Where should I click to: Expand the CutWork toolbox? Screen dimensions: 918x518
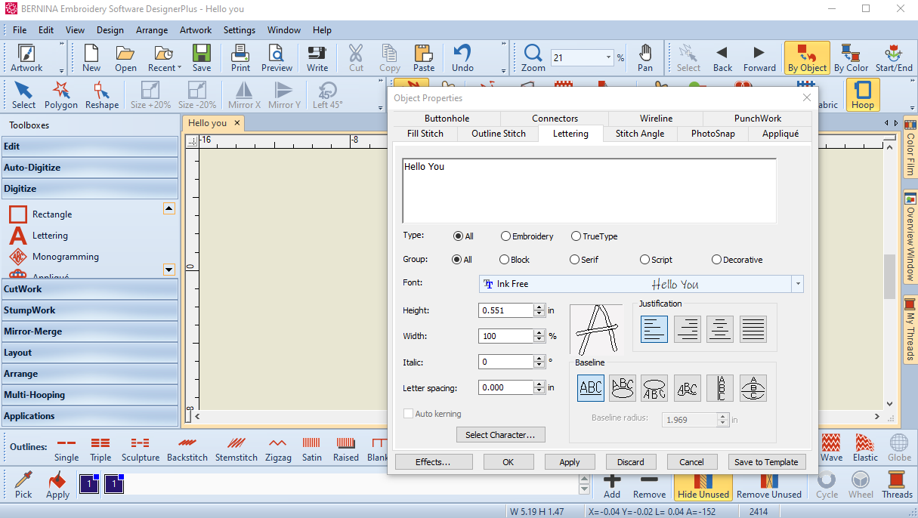point(90,289)
